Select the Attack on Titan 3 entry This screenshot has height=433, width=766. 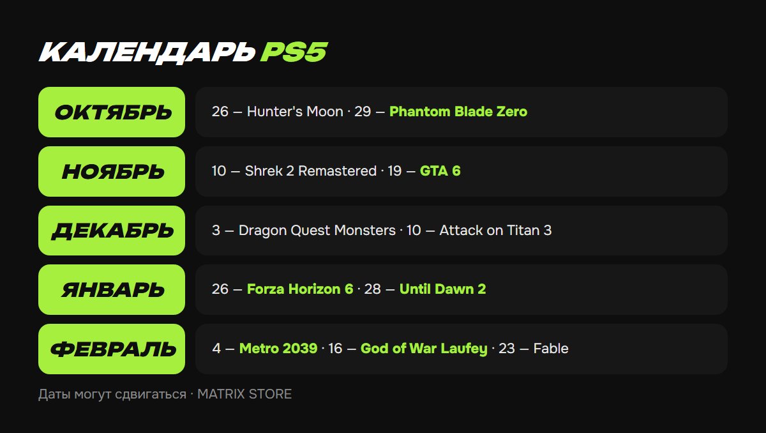tap(495, 230)
